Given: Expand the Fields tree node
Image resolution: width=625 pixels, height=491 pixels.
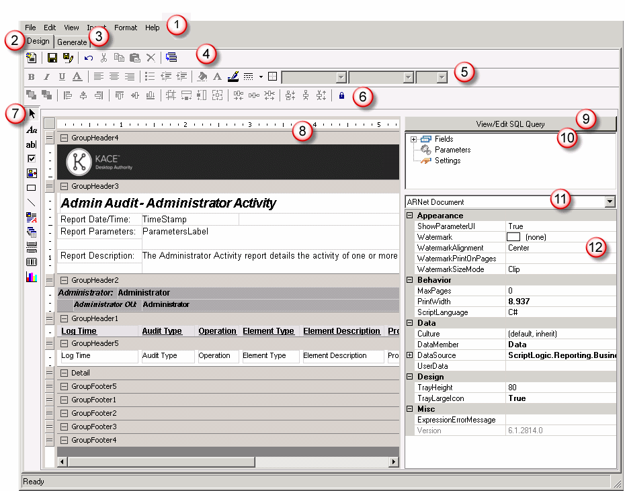Looking at the screenshot, I should pyautogui.click(x=413, y=139).
